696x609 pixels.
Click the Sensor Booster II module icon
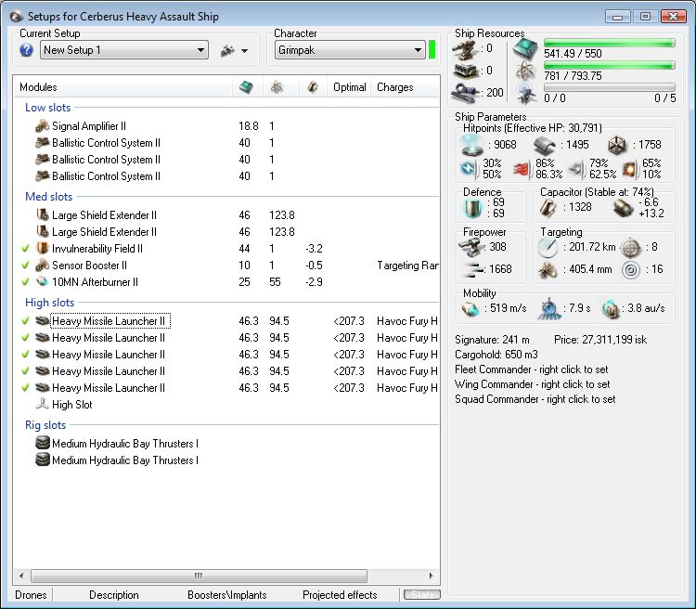coord(42,266)
